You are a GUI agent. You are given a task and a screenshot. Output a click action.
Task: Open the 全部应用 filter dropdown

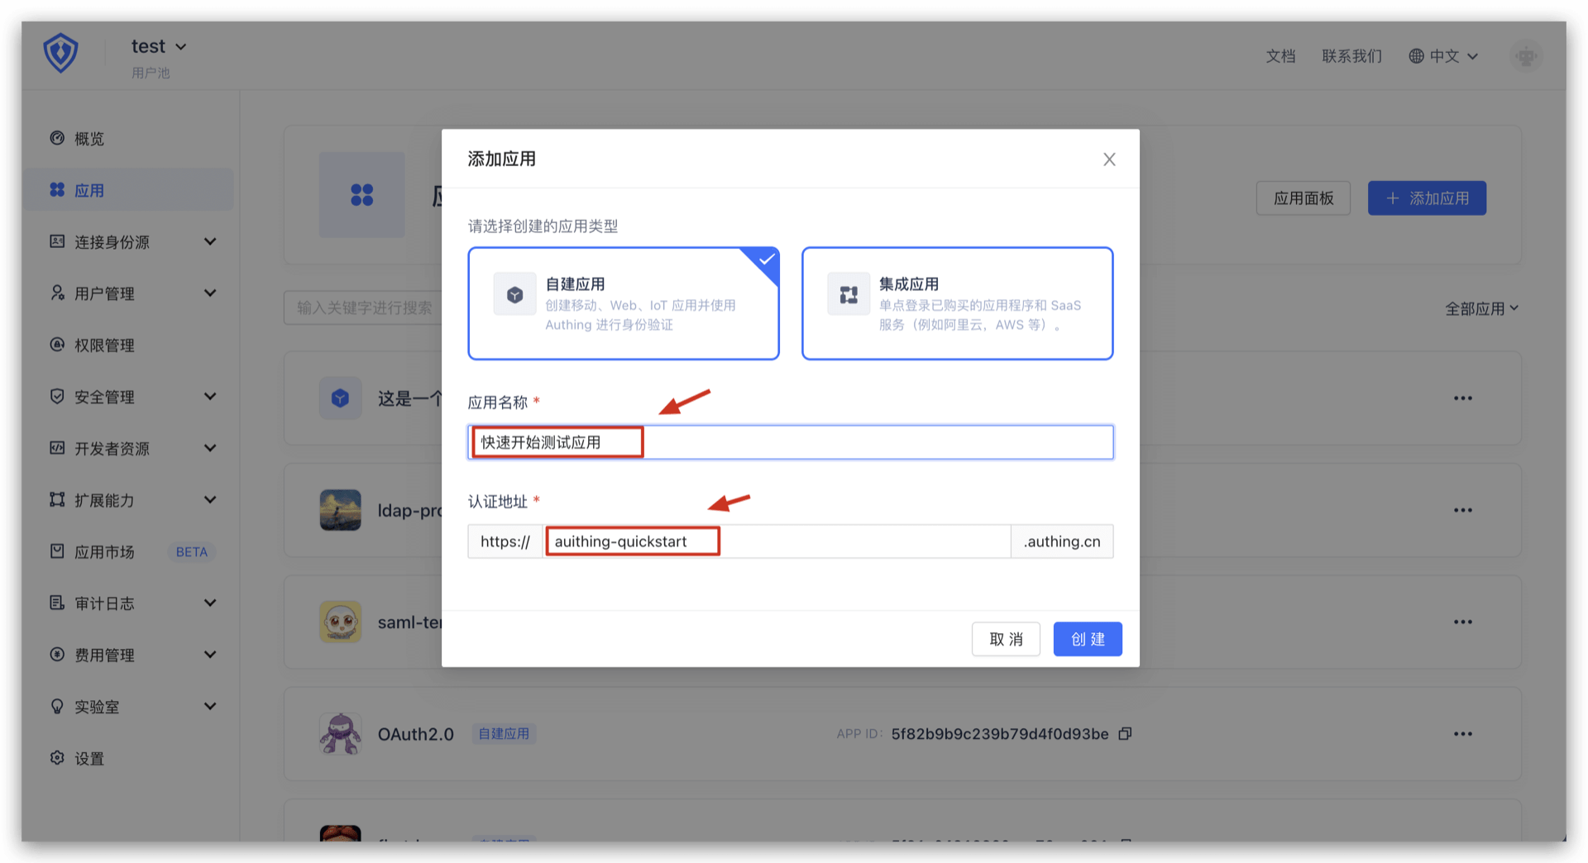[x=1481, y=308]
